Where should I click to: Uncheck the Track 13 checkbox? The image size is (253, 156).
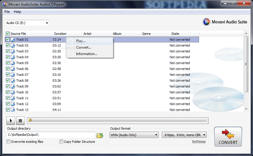coord(8,109)
